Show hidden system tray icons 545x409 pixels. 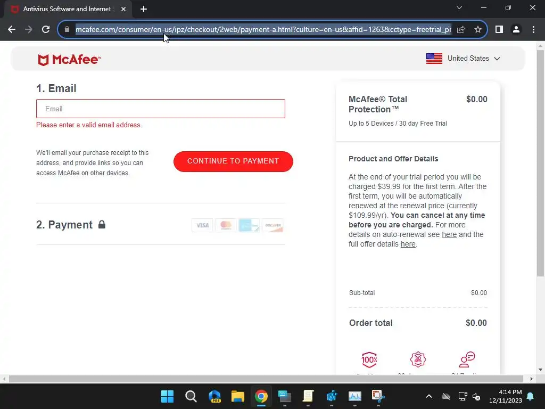429,396
